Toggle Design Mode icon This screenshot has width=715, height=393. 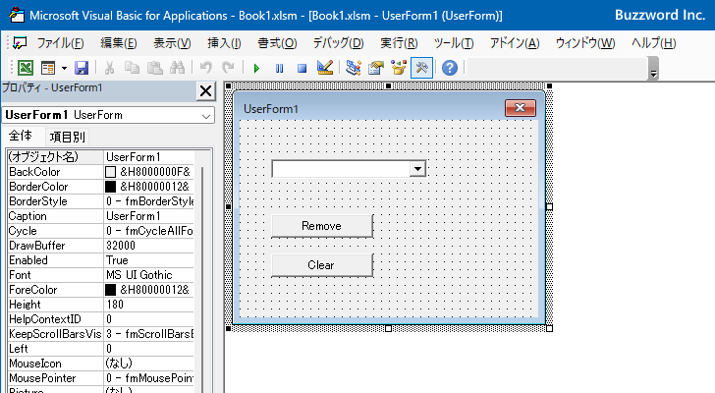tap(325, 68)
